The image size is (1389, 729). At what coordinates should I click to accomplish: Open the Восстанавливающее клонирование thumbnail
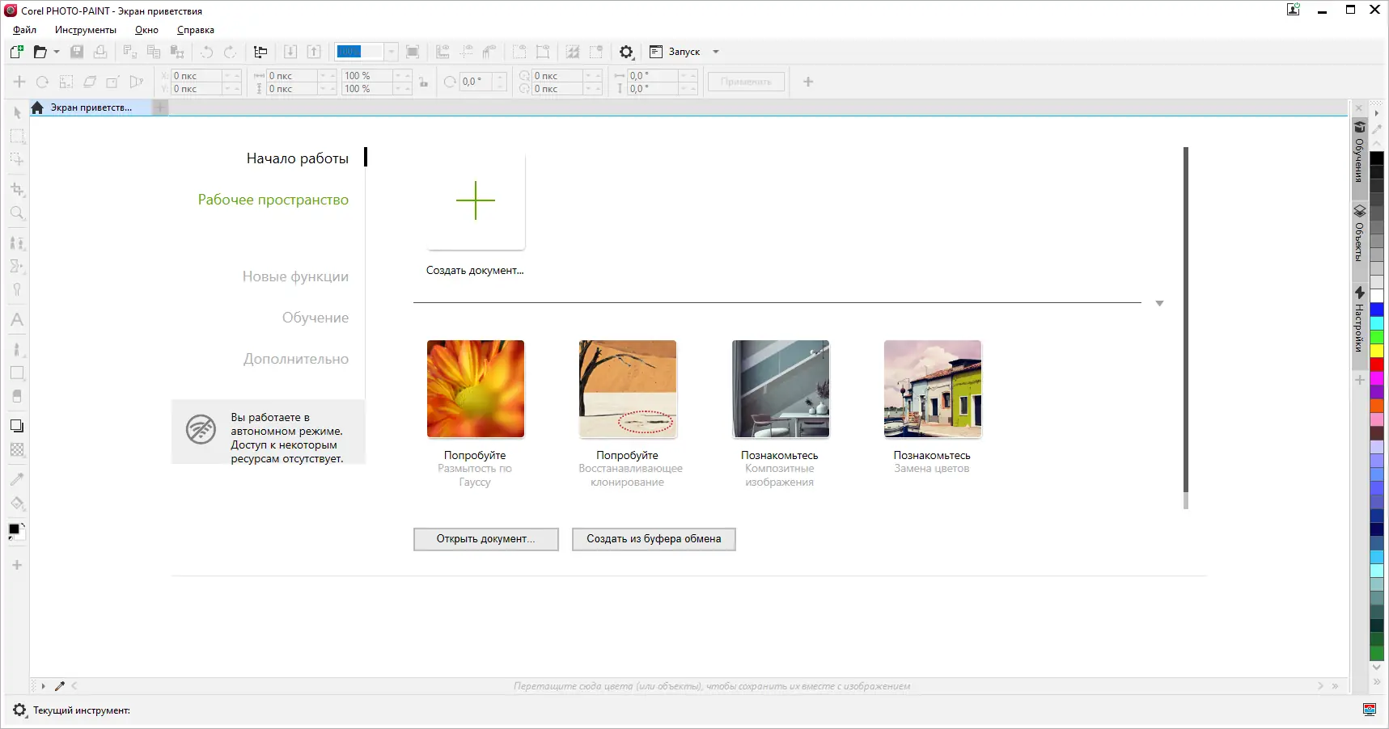[628, 389]
